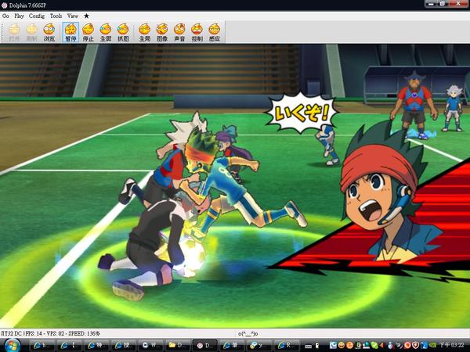Open the Windows Start menu
The height and width of the screenshot is (352, 470).
click(x=13, y=345)
